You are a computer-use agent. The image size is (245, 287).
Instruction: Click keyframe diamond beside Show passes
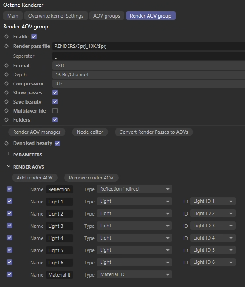point(6,93)
